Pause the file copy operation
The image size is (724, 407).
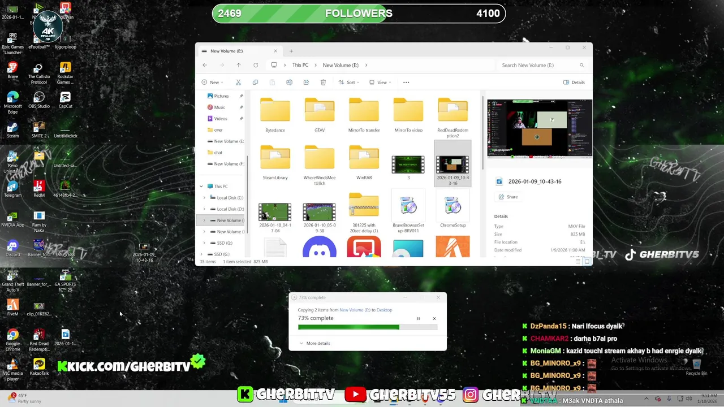[x=418, y=319]
